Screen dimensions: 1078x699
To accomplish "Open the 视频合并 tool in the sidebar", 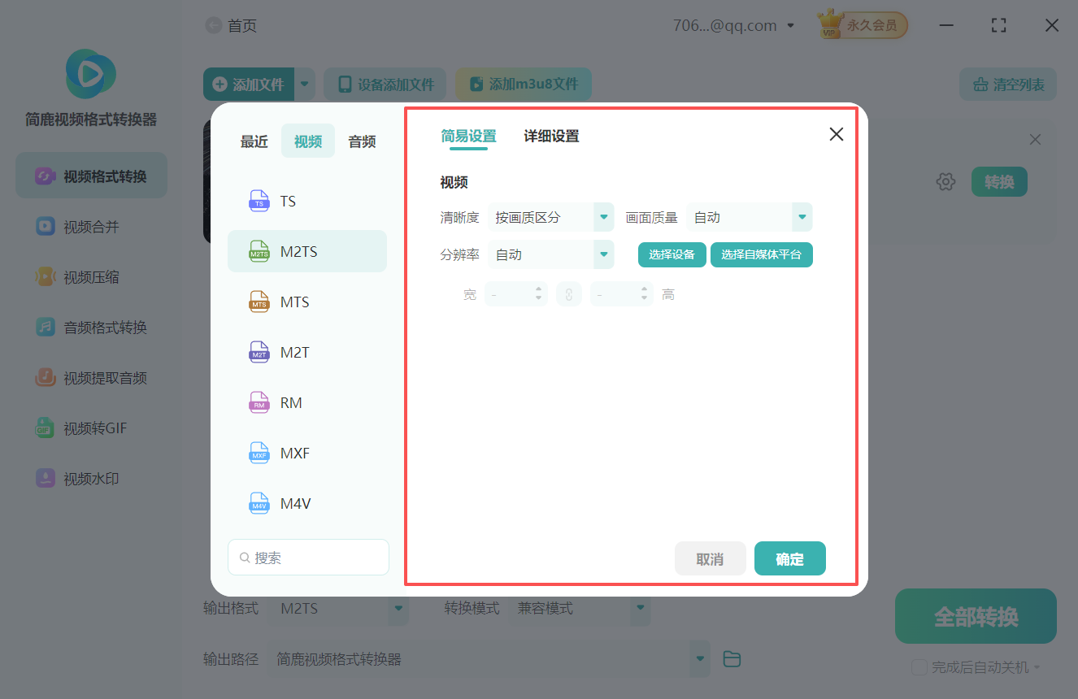I will coord(91,226).
